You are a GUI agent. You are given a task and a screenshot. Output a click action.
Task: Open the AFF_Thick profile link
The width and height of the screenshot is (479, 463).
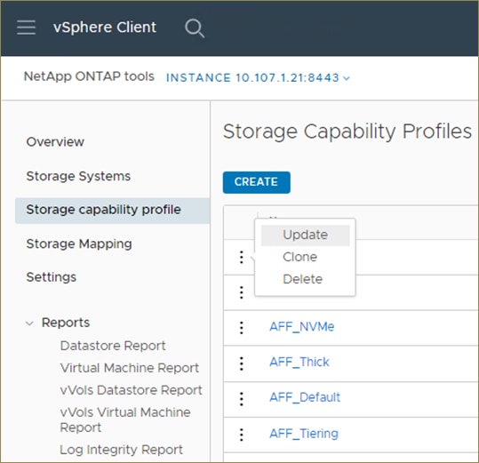[x=299, y=363]
